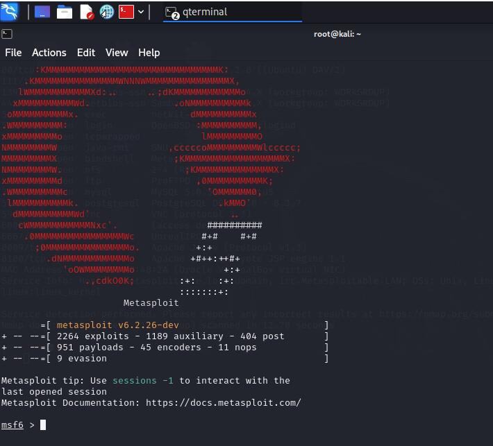This screenshot has width=493, height=446.
Task: Click the '45 encoders' count text
Action: point(171,348)
